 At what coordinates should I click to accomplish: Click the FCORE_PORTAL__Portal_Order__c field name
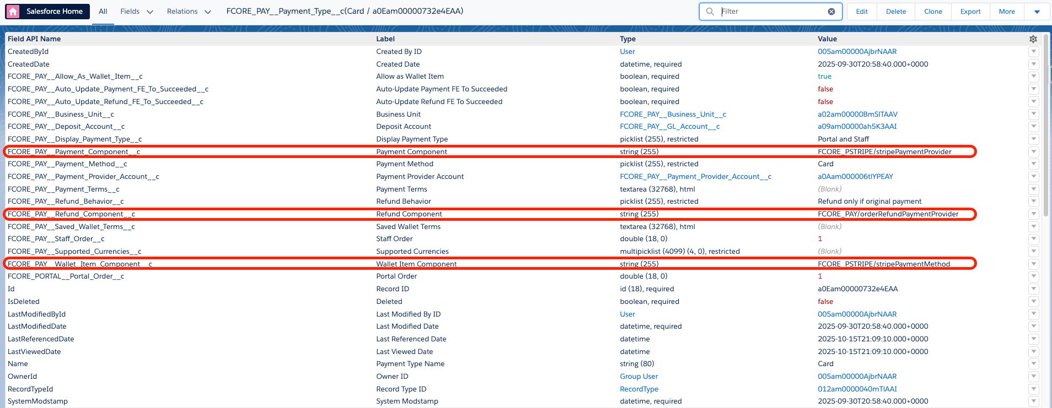click(x=66, y=276)
